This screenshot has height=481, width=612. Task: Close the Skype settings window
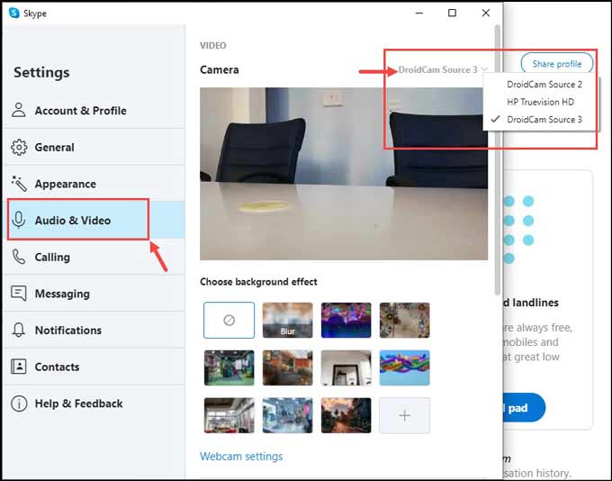click(485, 13)
